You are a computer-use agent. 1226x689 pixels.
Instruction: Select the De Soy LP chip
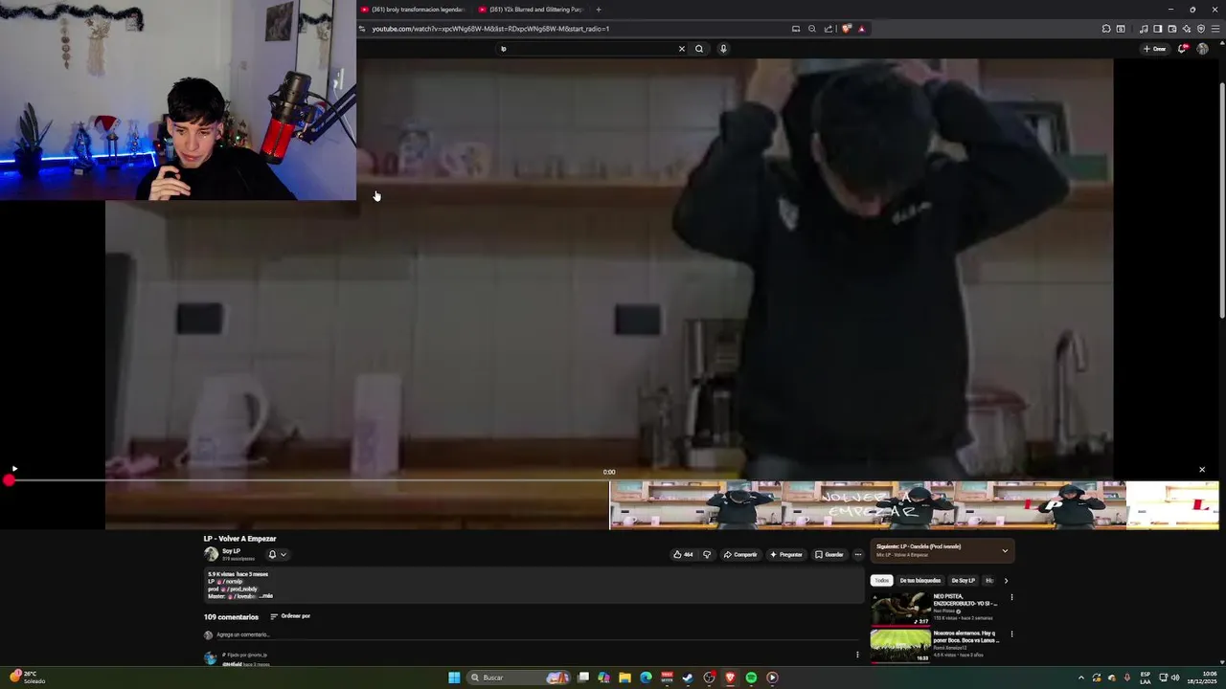click(x=963, y=580)
